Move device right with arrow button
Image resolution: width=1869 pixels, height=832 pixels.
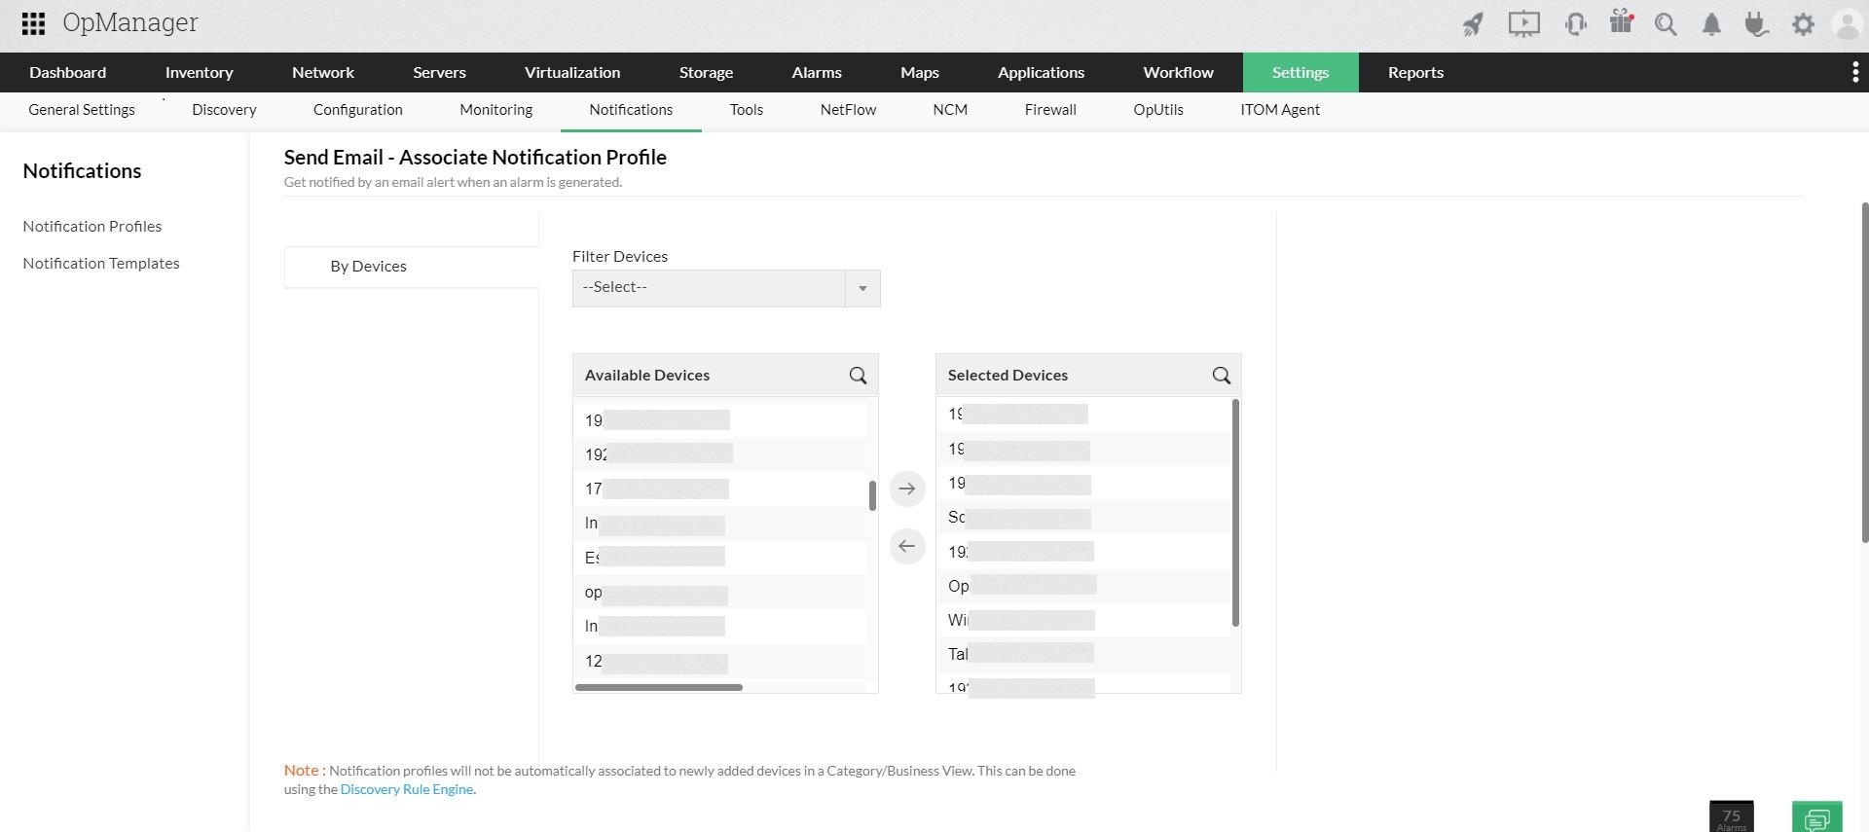click(907, 488)
